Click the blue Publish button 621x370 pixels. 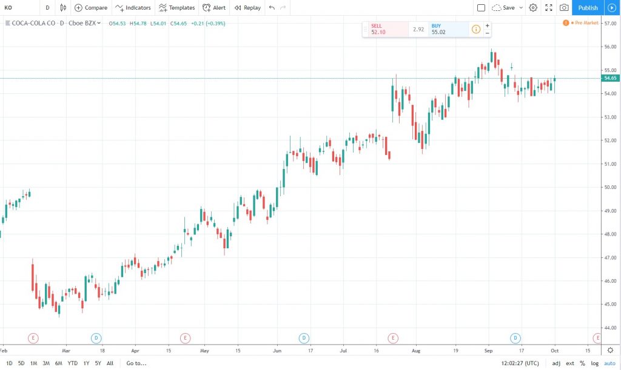coord(587,8)
